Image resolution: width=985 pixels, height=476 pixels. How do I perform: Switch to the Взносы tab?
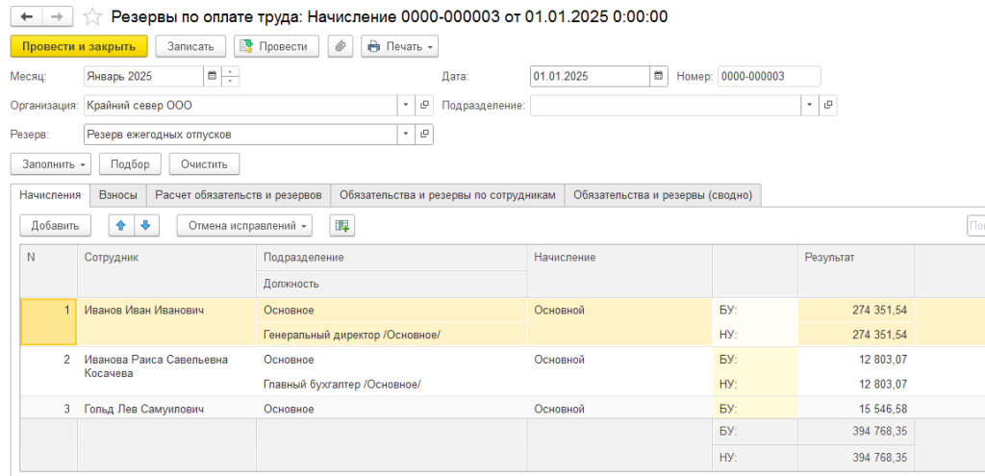118,195
